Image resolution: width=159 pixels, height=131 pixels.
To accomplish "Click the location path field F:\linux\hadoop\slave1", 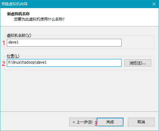I will (64, 63).
